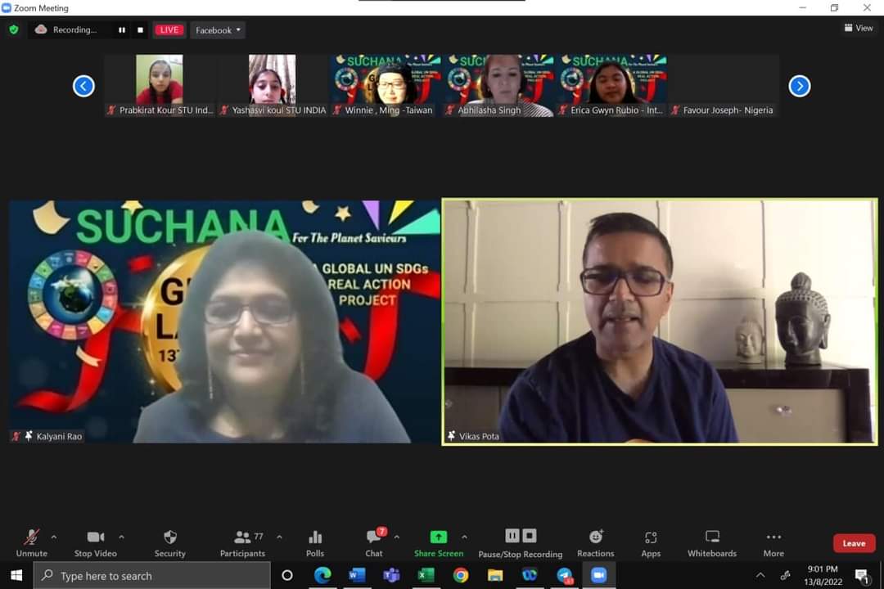Open the Facebook live stream dropdown

(219, 30)
